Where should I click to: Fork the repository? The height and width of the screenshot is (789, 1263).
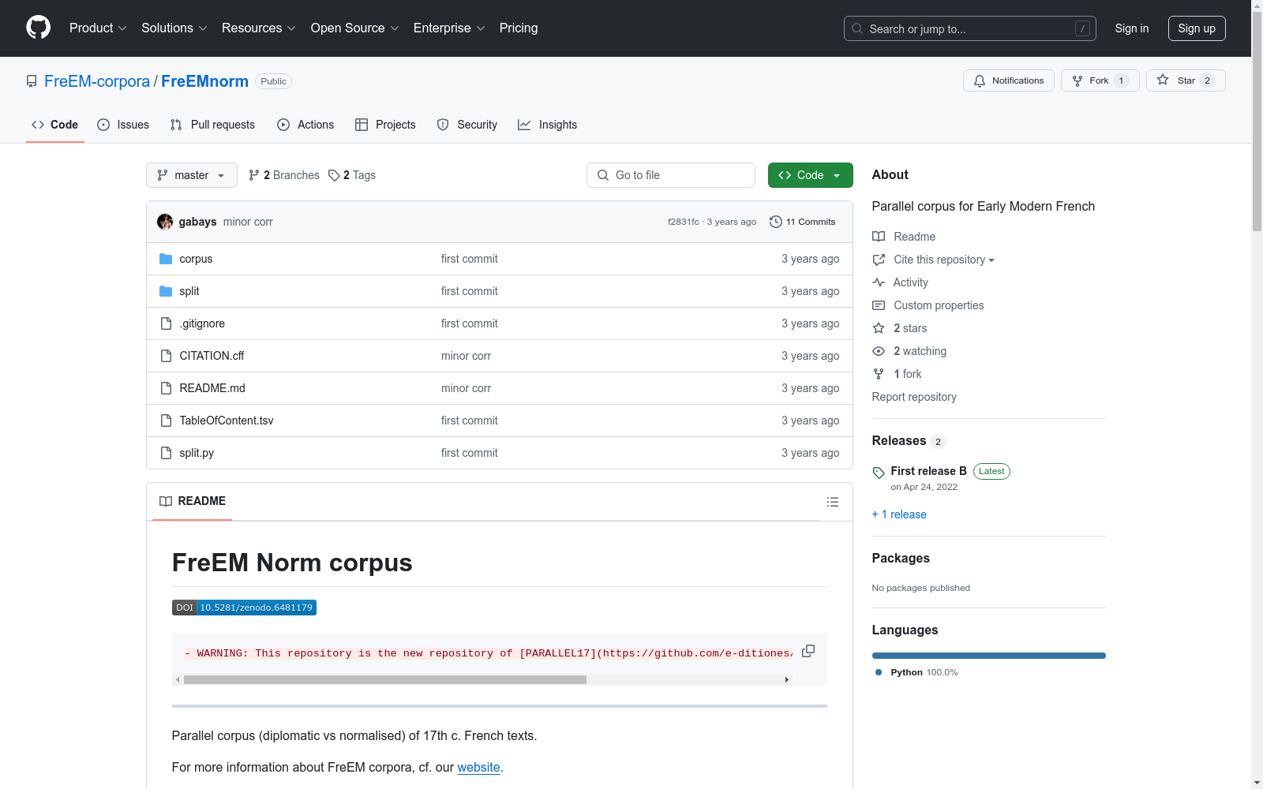(x=1100, y=80)
